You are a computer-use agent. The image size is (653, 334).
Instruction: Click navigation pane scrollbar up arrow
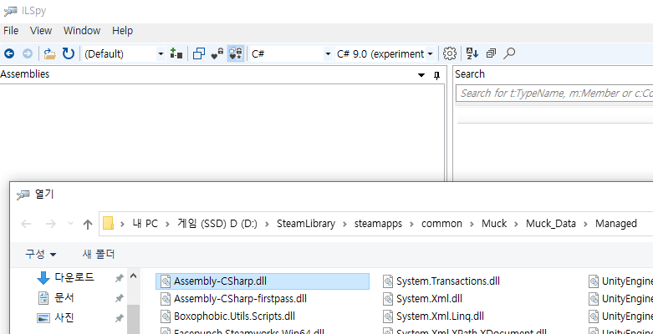(x=133, y=276)
